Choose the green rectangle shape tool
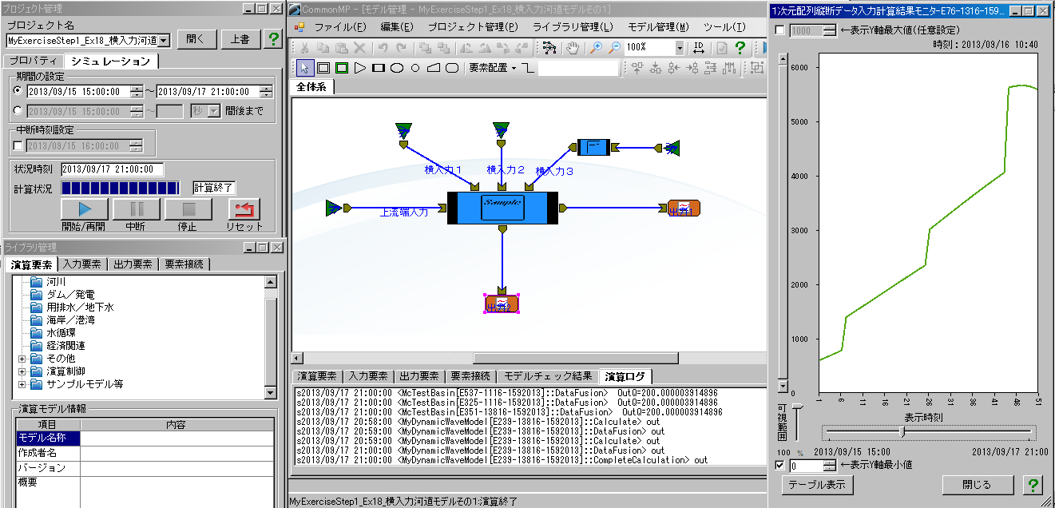 click(342, 68)
